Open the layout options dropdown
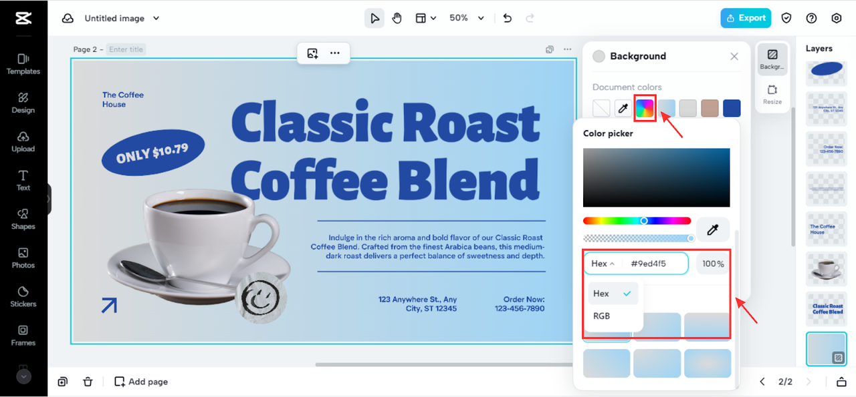The width and height of the screenshot is (856, 397). (x=425, y=18)
